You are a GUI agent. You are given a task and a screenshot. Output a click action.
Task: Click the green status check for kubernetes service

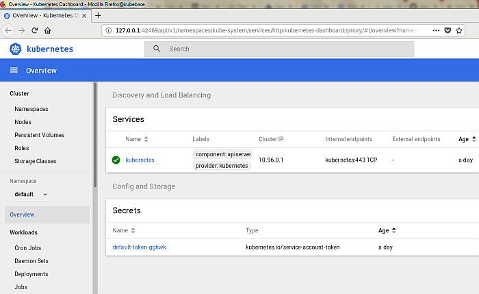[116, 160]
